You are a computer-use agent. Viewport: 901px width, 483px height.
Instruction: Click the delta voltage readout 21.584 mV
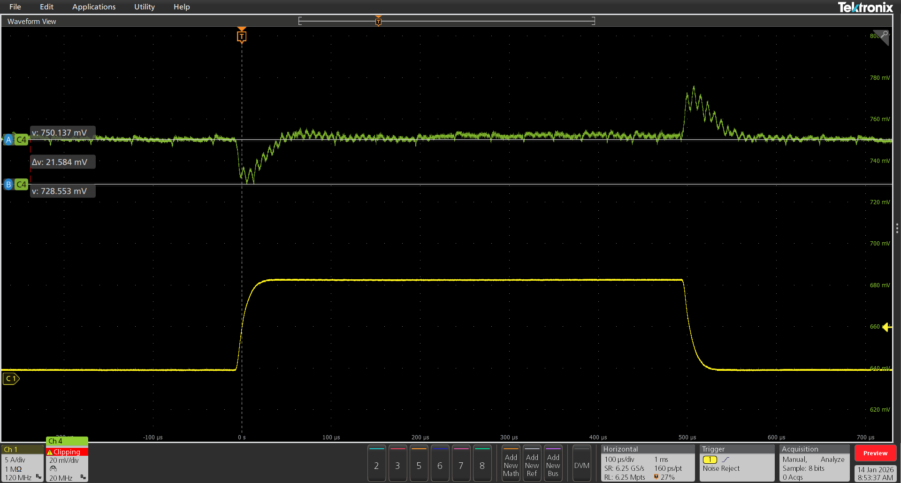click(62, 162)
